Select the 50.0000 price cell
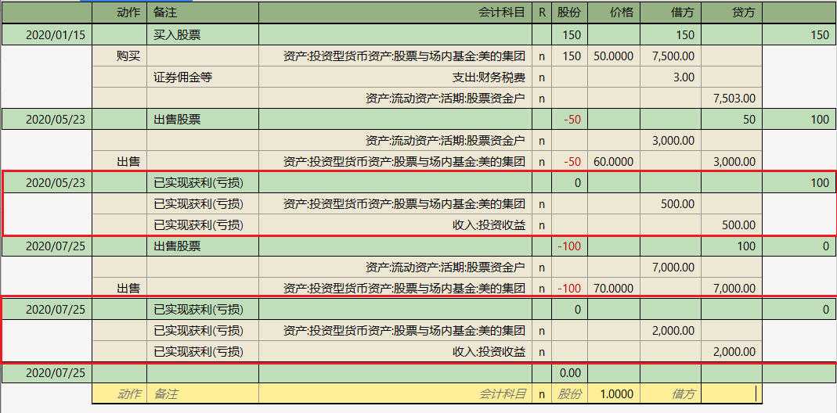This screenshot has width=837, height=413. click(x=614, y=56)
